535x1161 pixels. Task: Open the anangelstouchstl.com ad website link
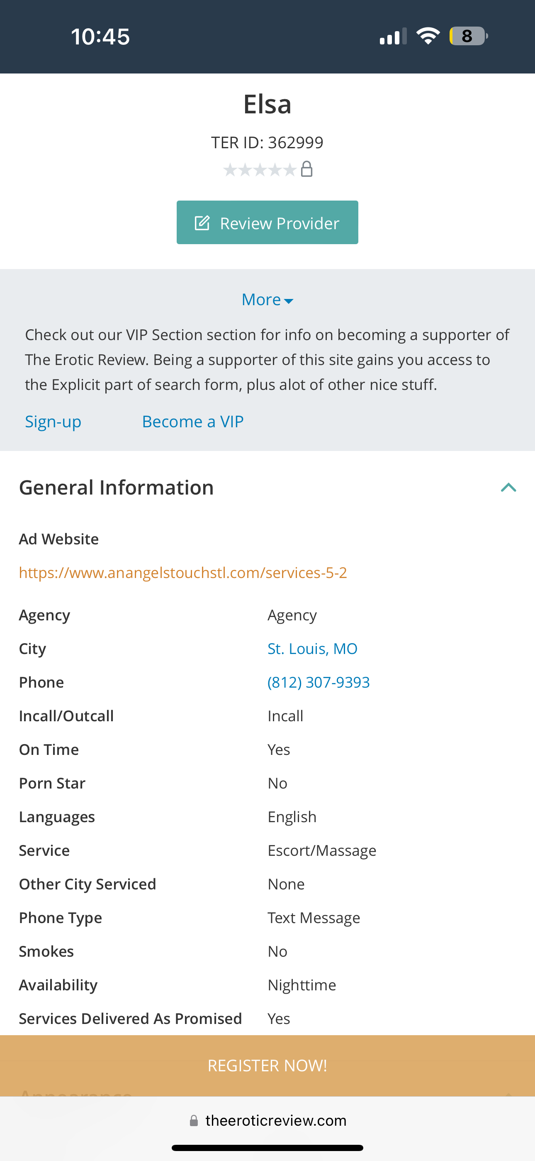click(183, 572)
